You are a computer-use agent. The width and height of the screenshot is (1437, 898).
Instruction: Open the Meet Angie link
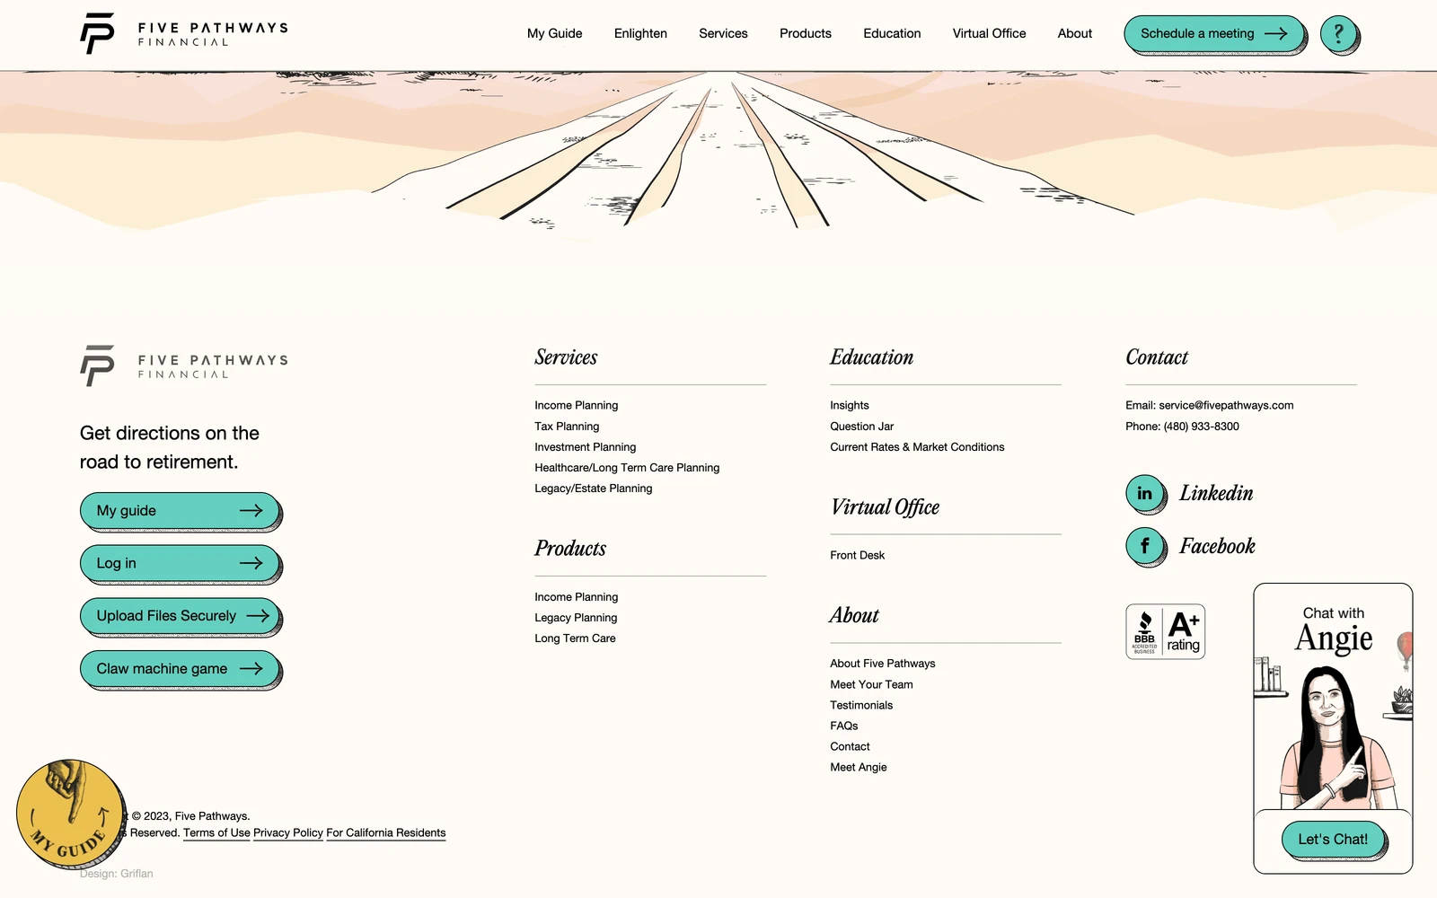(x=858, y=767)
